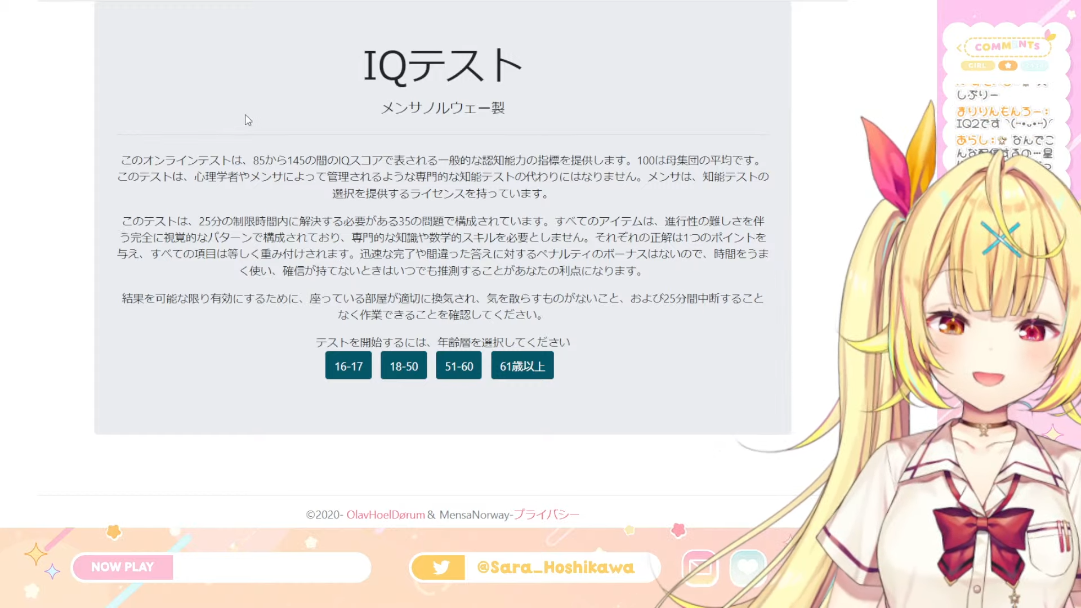Click the メンサノルウェー製 subtitle
This screenshot has width=1081, height=608.
click(443, 108)
